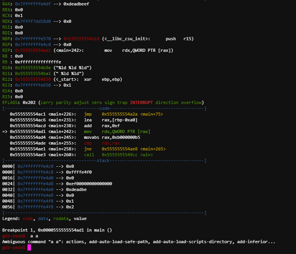This screenshot has width=296, height=254.
Task: Click the RSP address 0x7fffffffe4c0
Action: pos(33,45)
